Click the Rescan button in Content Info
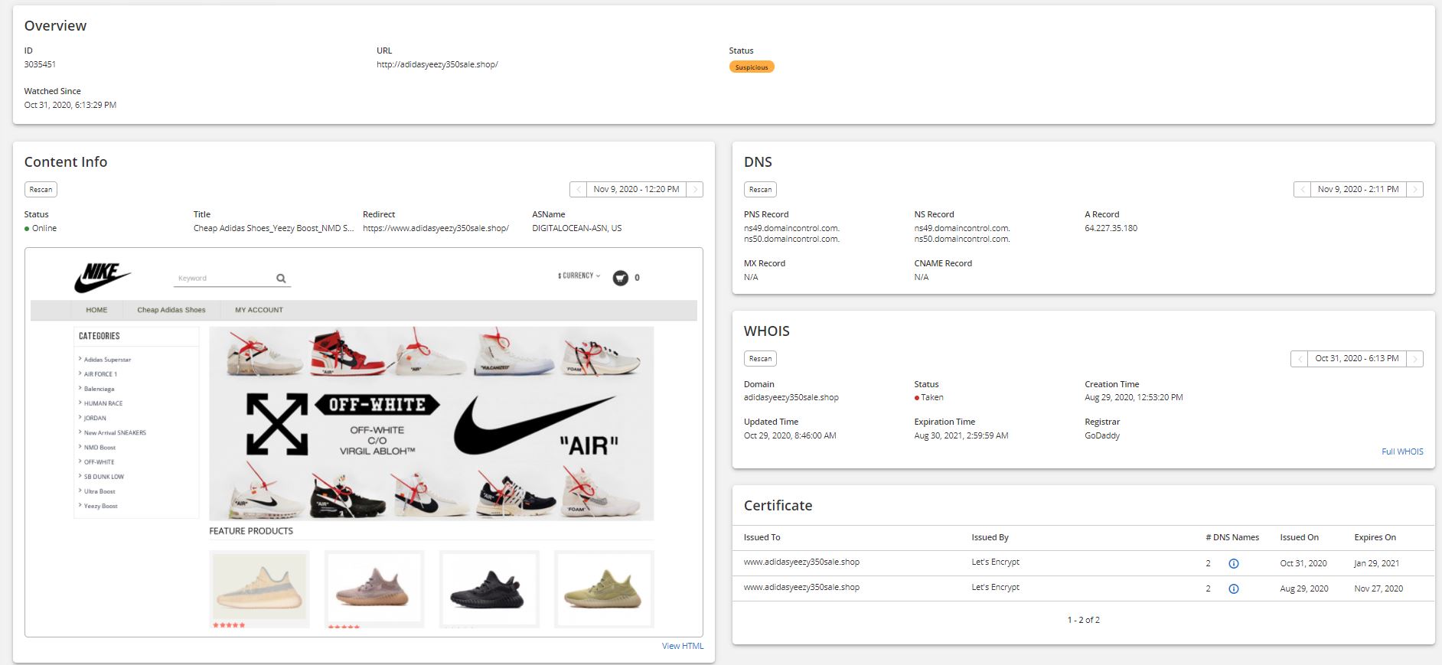The width and height of the screenshot is (1442, 665). pyautogui.click(x=41, y=190)
